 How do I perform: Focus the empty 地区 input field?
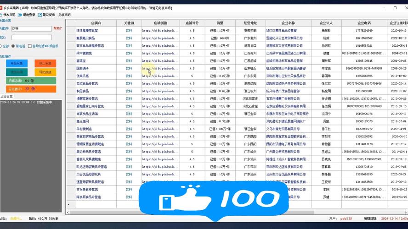(x=31, y=38)
